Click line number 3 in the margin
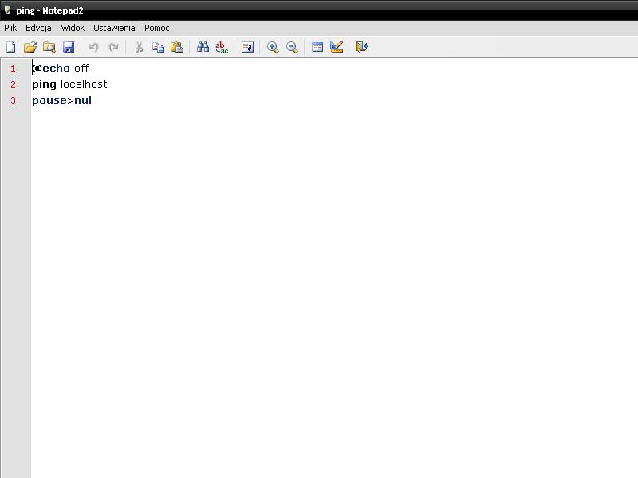The height and width of the screenshot is (478, 638). point(13,100)
